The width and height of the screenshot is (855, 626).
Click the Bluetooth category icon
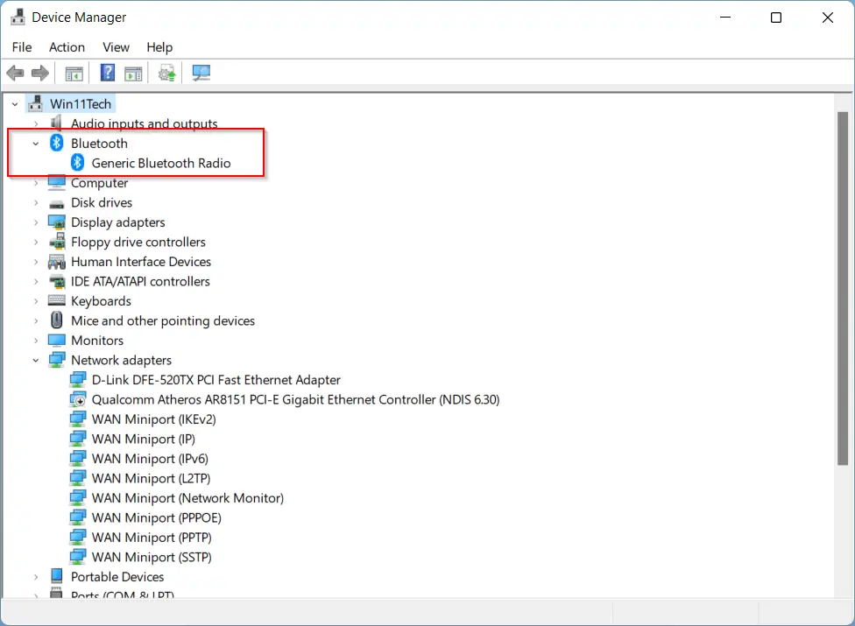point(57,143)
